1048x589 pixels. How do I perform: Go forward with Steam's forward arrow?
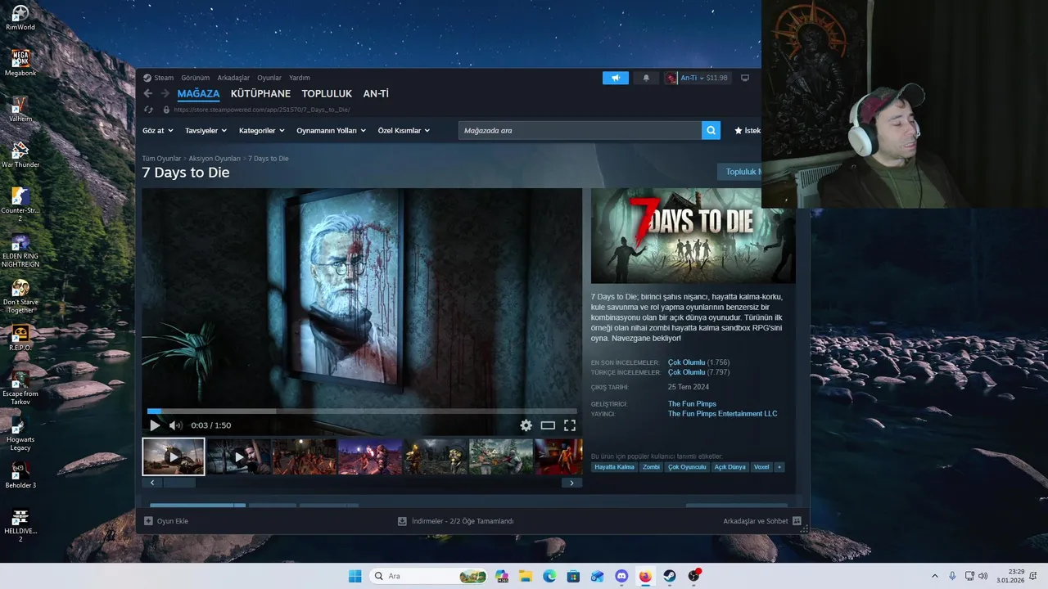point(165,94)
